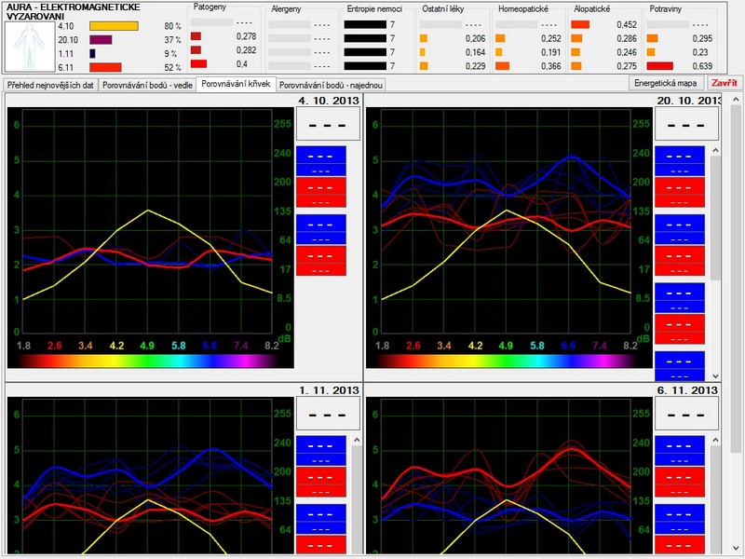
Task: Click the Entropie nemoci header
Action: pyautogui.click(x=374, y=9)
